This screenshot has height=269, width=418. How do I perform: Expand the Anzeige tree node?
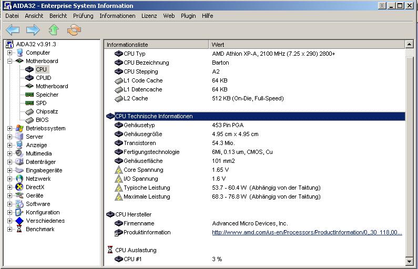tap(10, 145)
